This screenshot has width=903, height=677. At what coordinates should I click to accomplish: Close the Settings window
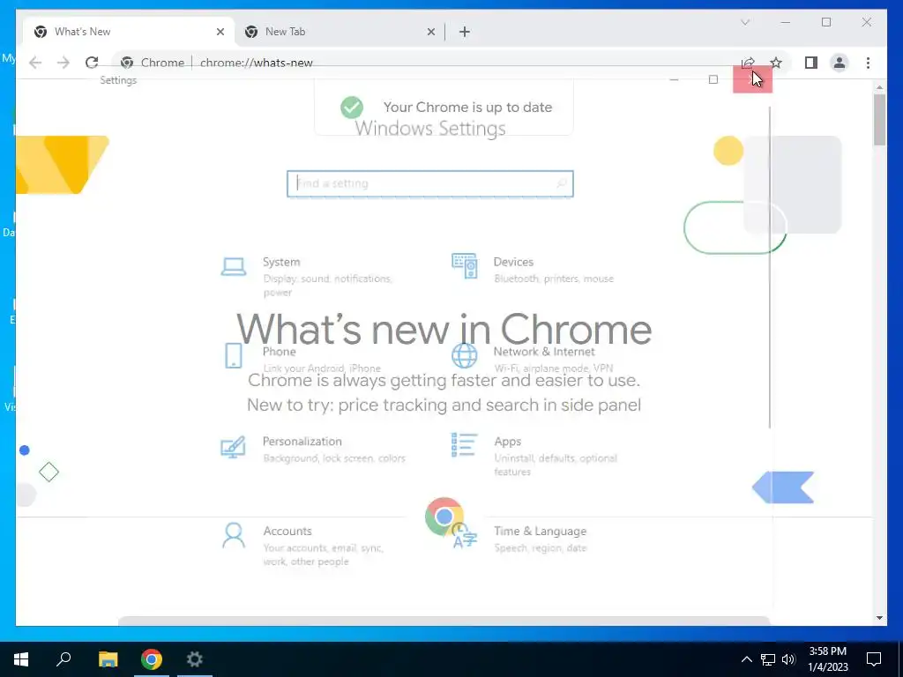753,78
